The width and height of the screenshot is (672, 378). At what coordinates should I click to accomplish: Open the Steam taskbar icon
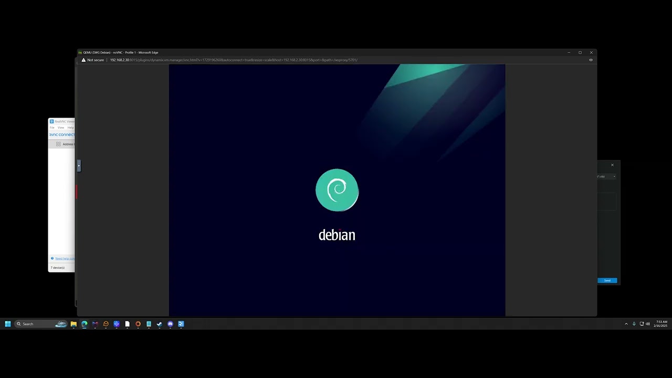click(160, 324)
